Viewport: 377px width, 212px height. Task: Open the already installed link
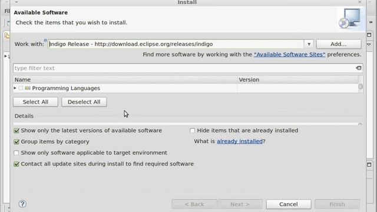(x=240, y=141)
